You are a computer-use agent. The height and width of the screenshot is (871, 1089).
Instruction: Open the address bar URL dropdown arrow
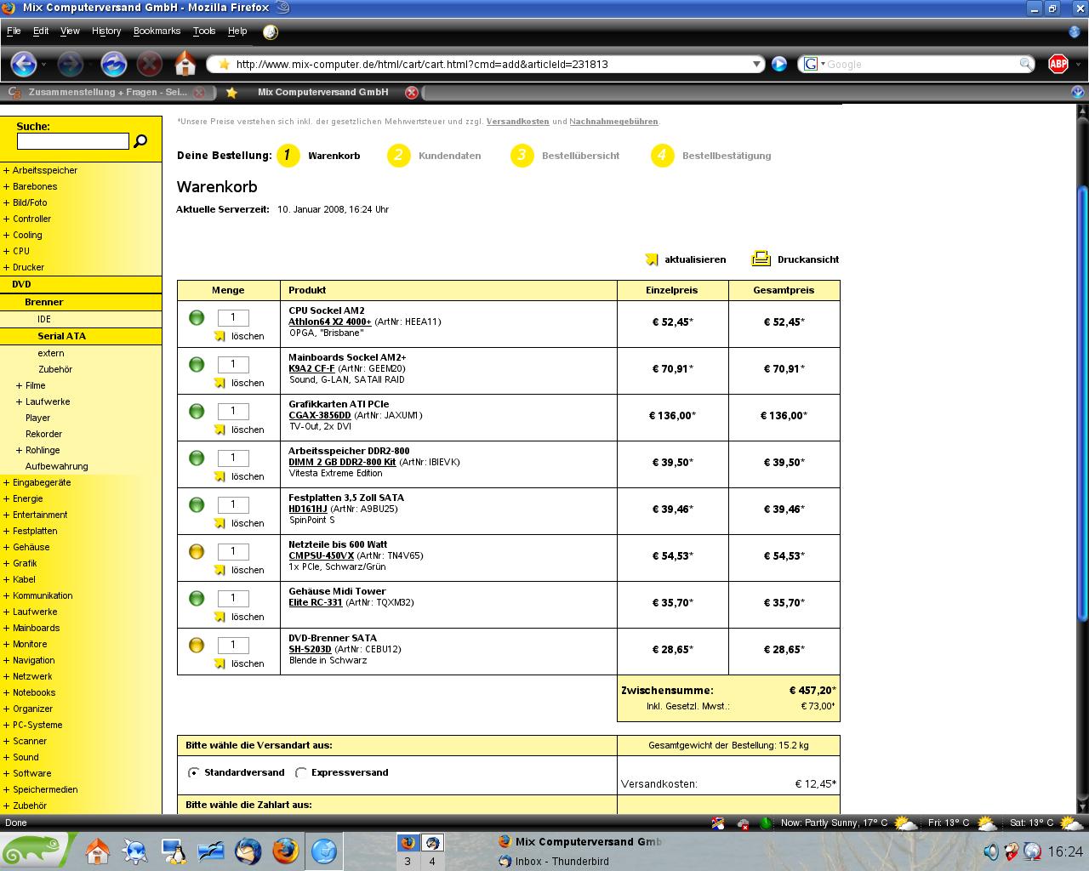[756, 64]
